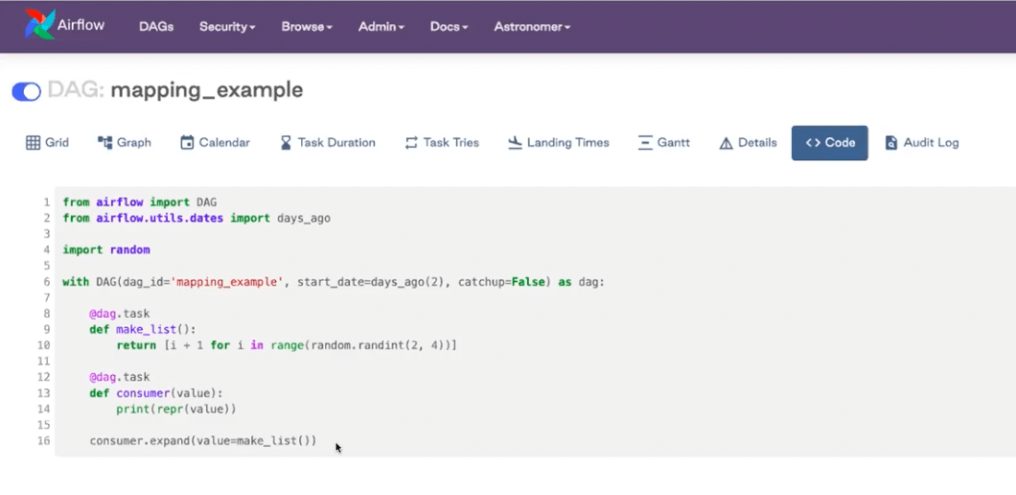Click the Gantt chart icon
Screen dimensions: 1016x495
tap(645, 143)
